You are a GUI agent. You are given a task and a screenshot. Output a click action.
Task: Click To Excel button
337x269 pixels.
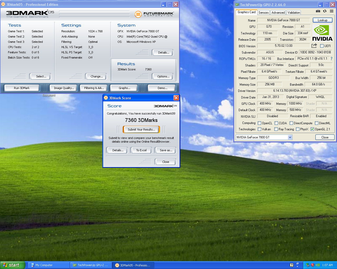[x=141, y=150]
